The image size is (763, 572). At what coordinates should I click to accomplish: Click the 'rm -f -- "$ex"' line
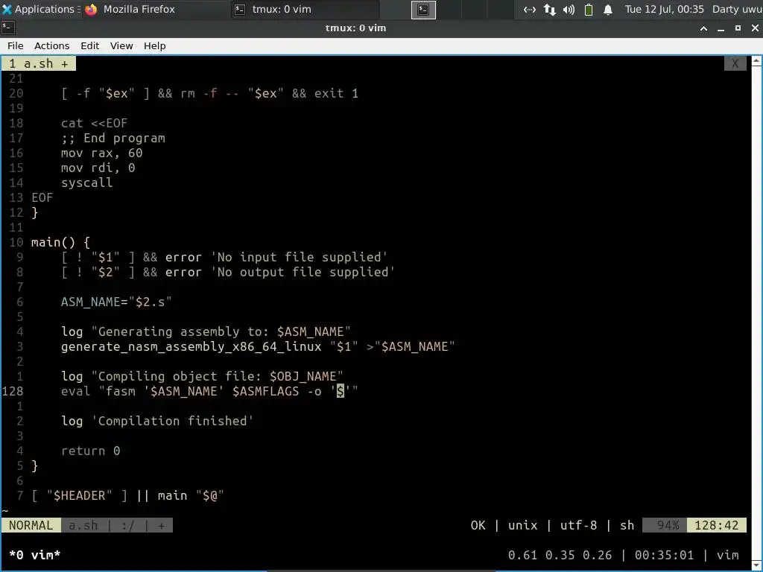[x=209, y=93]
